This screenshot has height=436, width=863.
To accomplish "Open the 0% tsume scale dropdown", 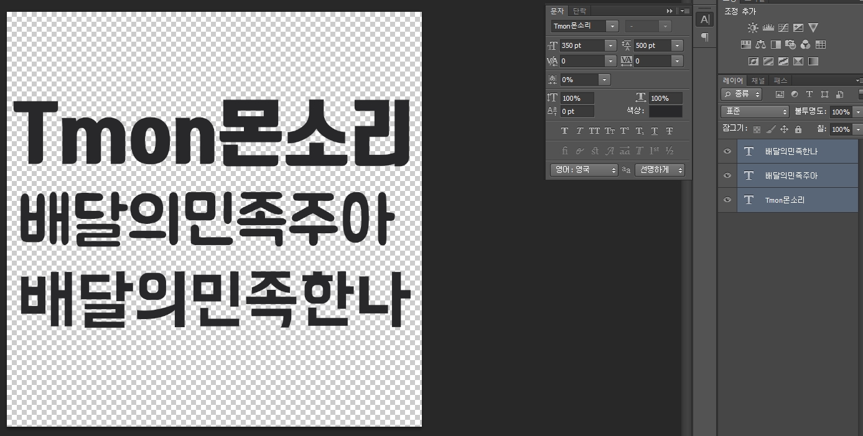I will [604, 80].
